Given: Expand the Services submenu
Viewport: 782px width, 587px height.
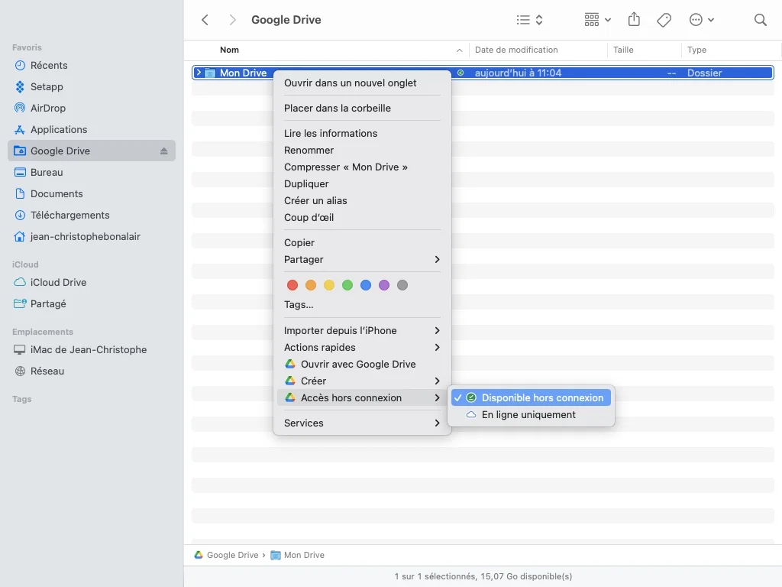Looking at the screenshot, I should click(362, 423).
